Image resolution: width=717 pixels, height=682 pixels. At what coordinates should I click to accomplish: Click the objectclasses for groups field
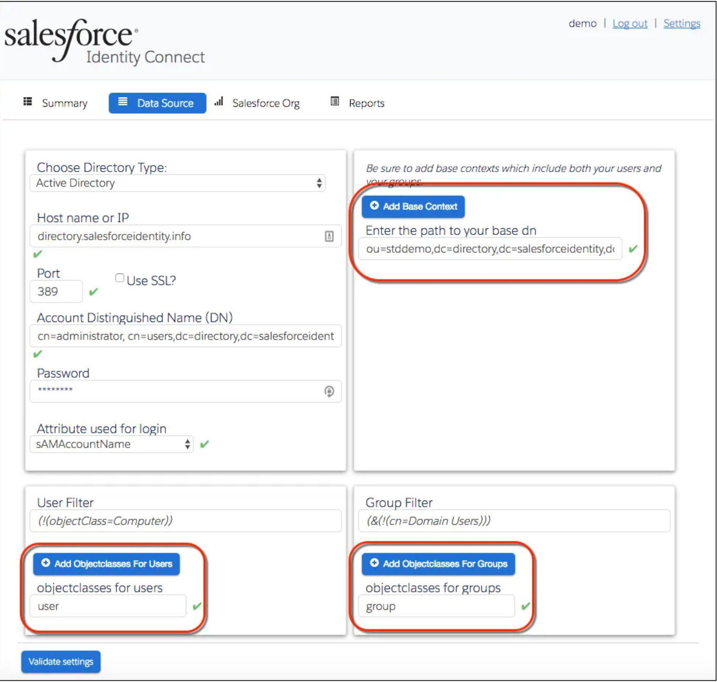click(437, 606)
